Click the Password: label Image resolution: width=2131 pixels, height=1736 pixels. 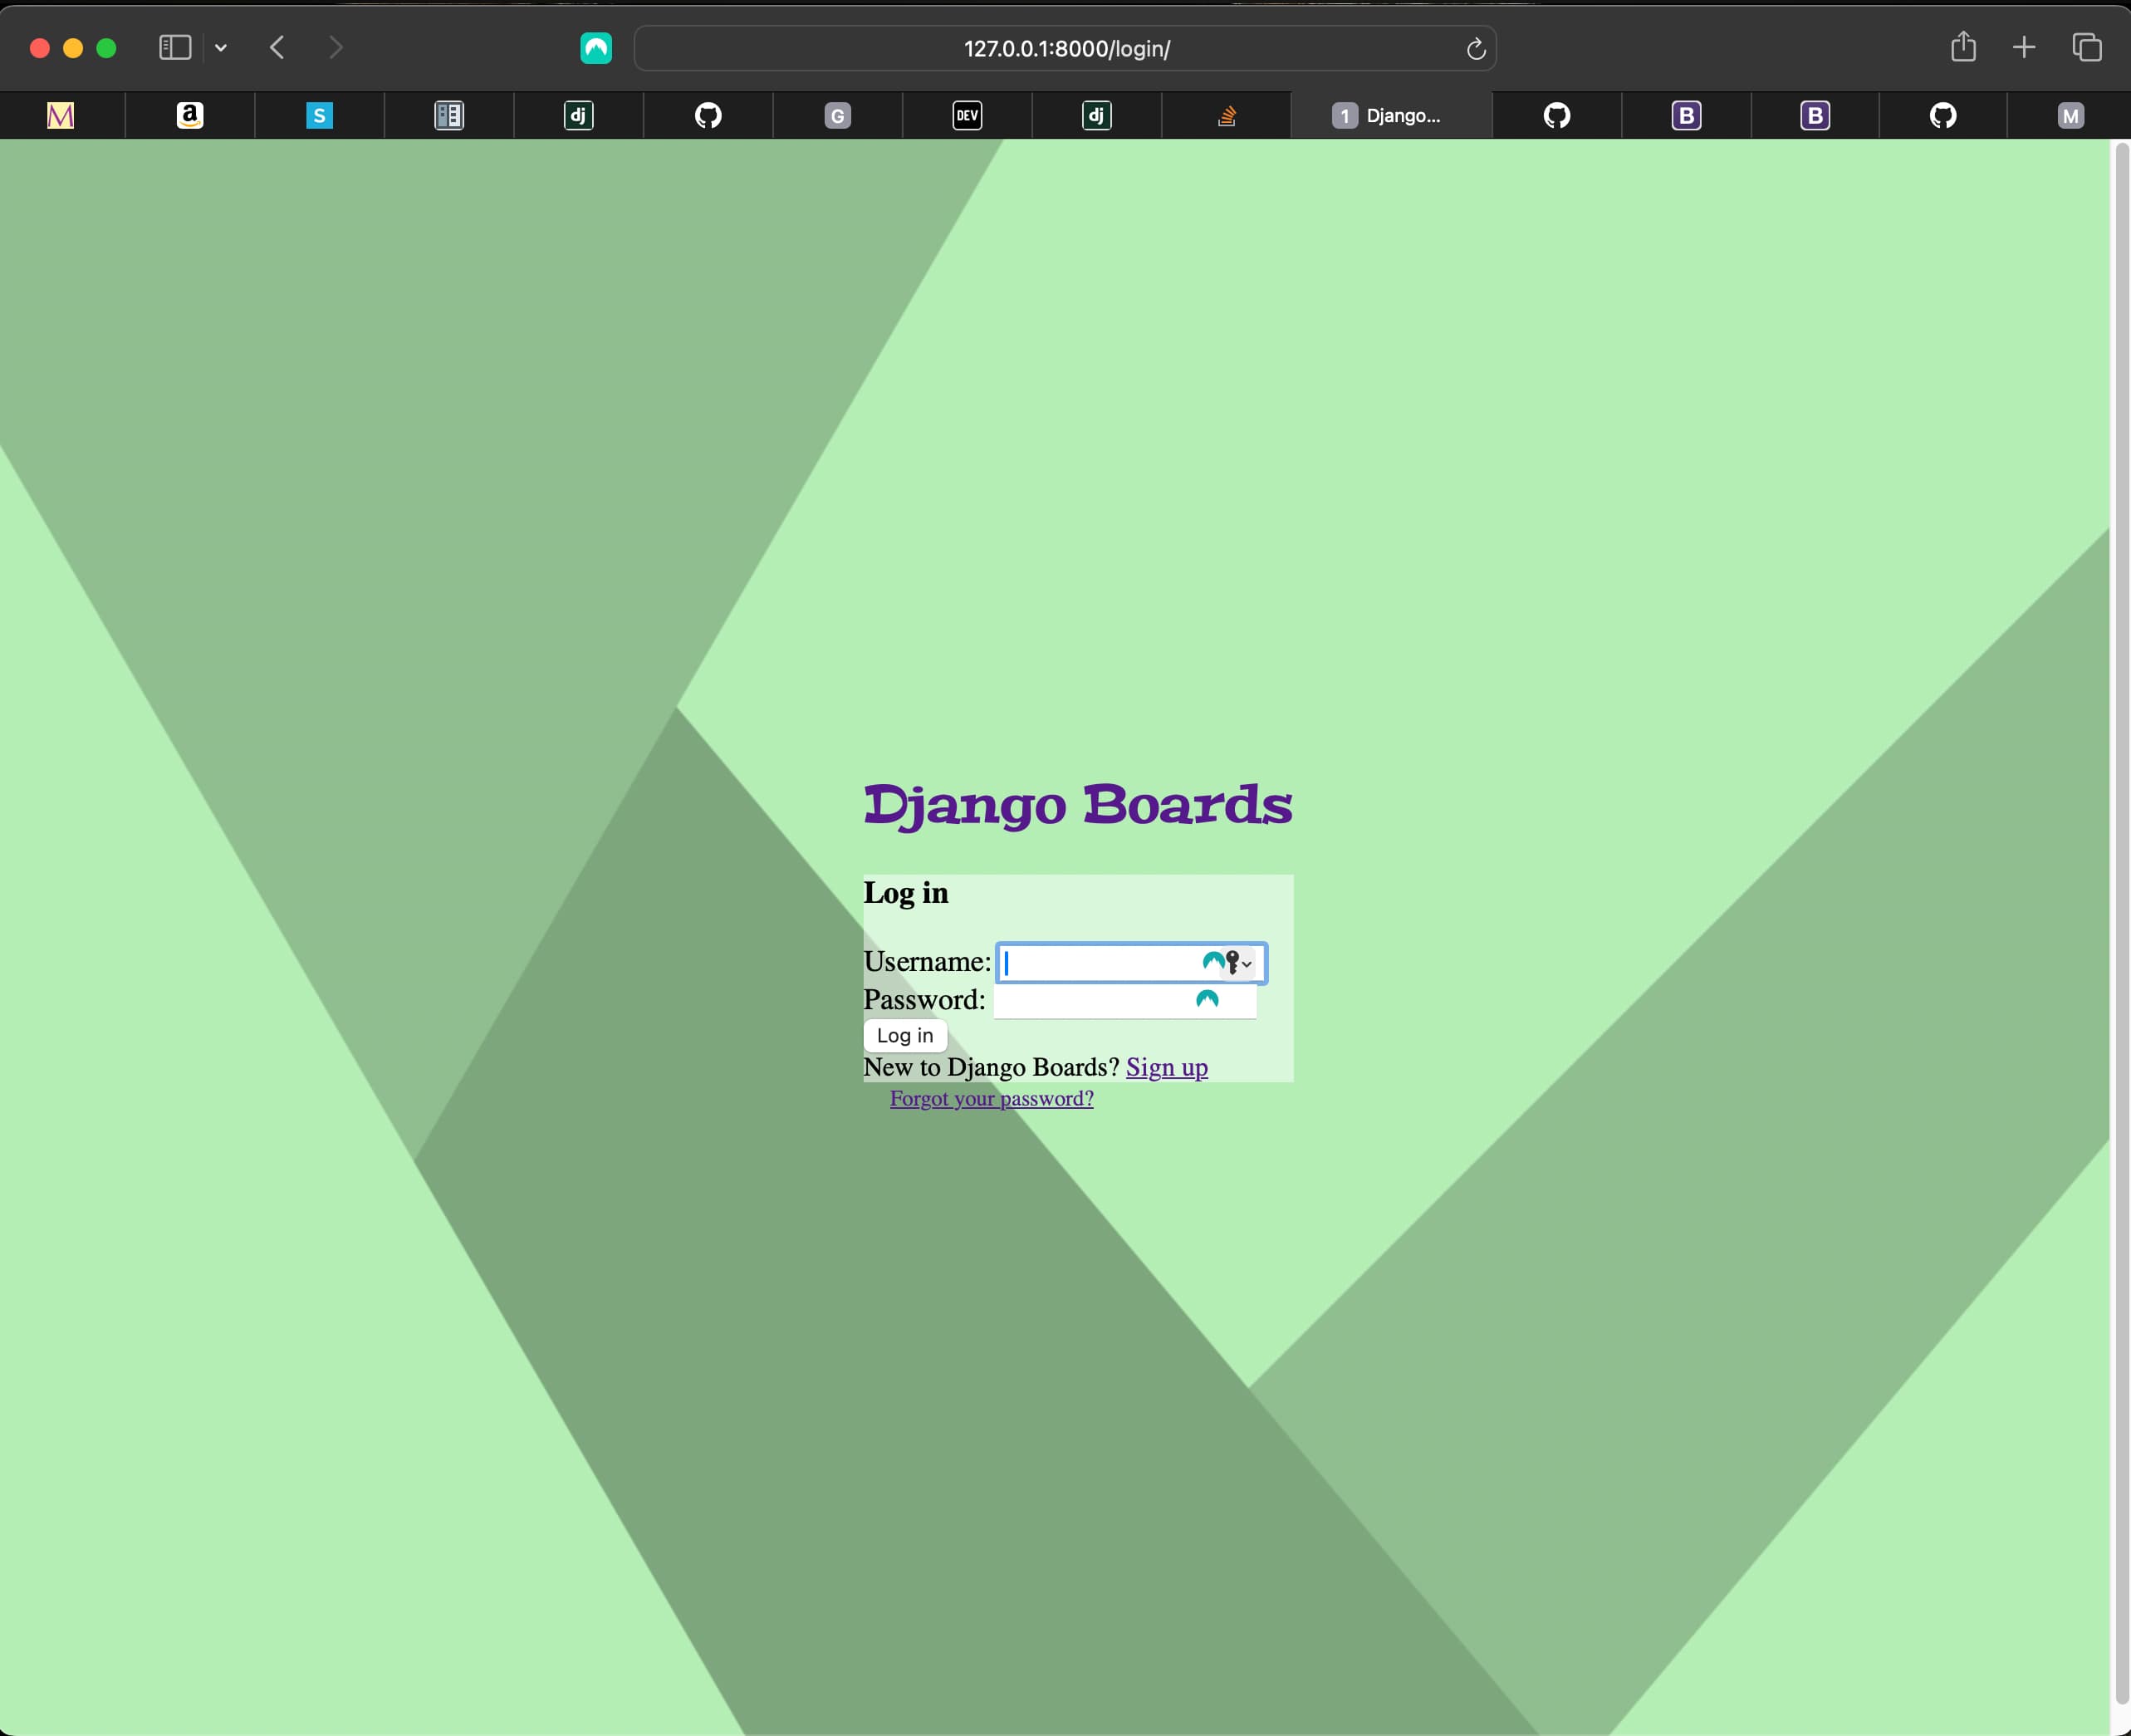coord(924,1000)
